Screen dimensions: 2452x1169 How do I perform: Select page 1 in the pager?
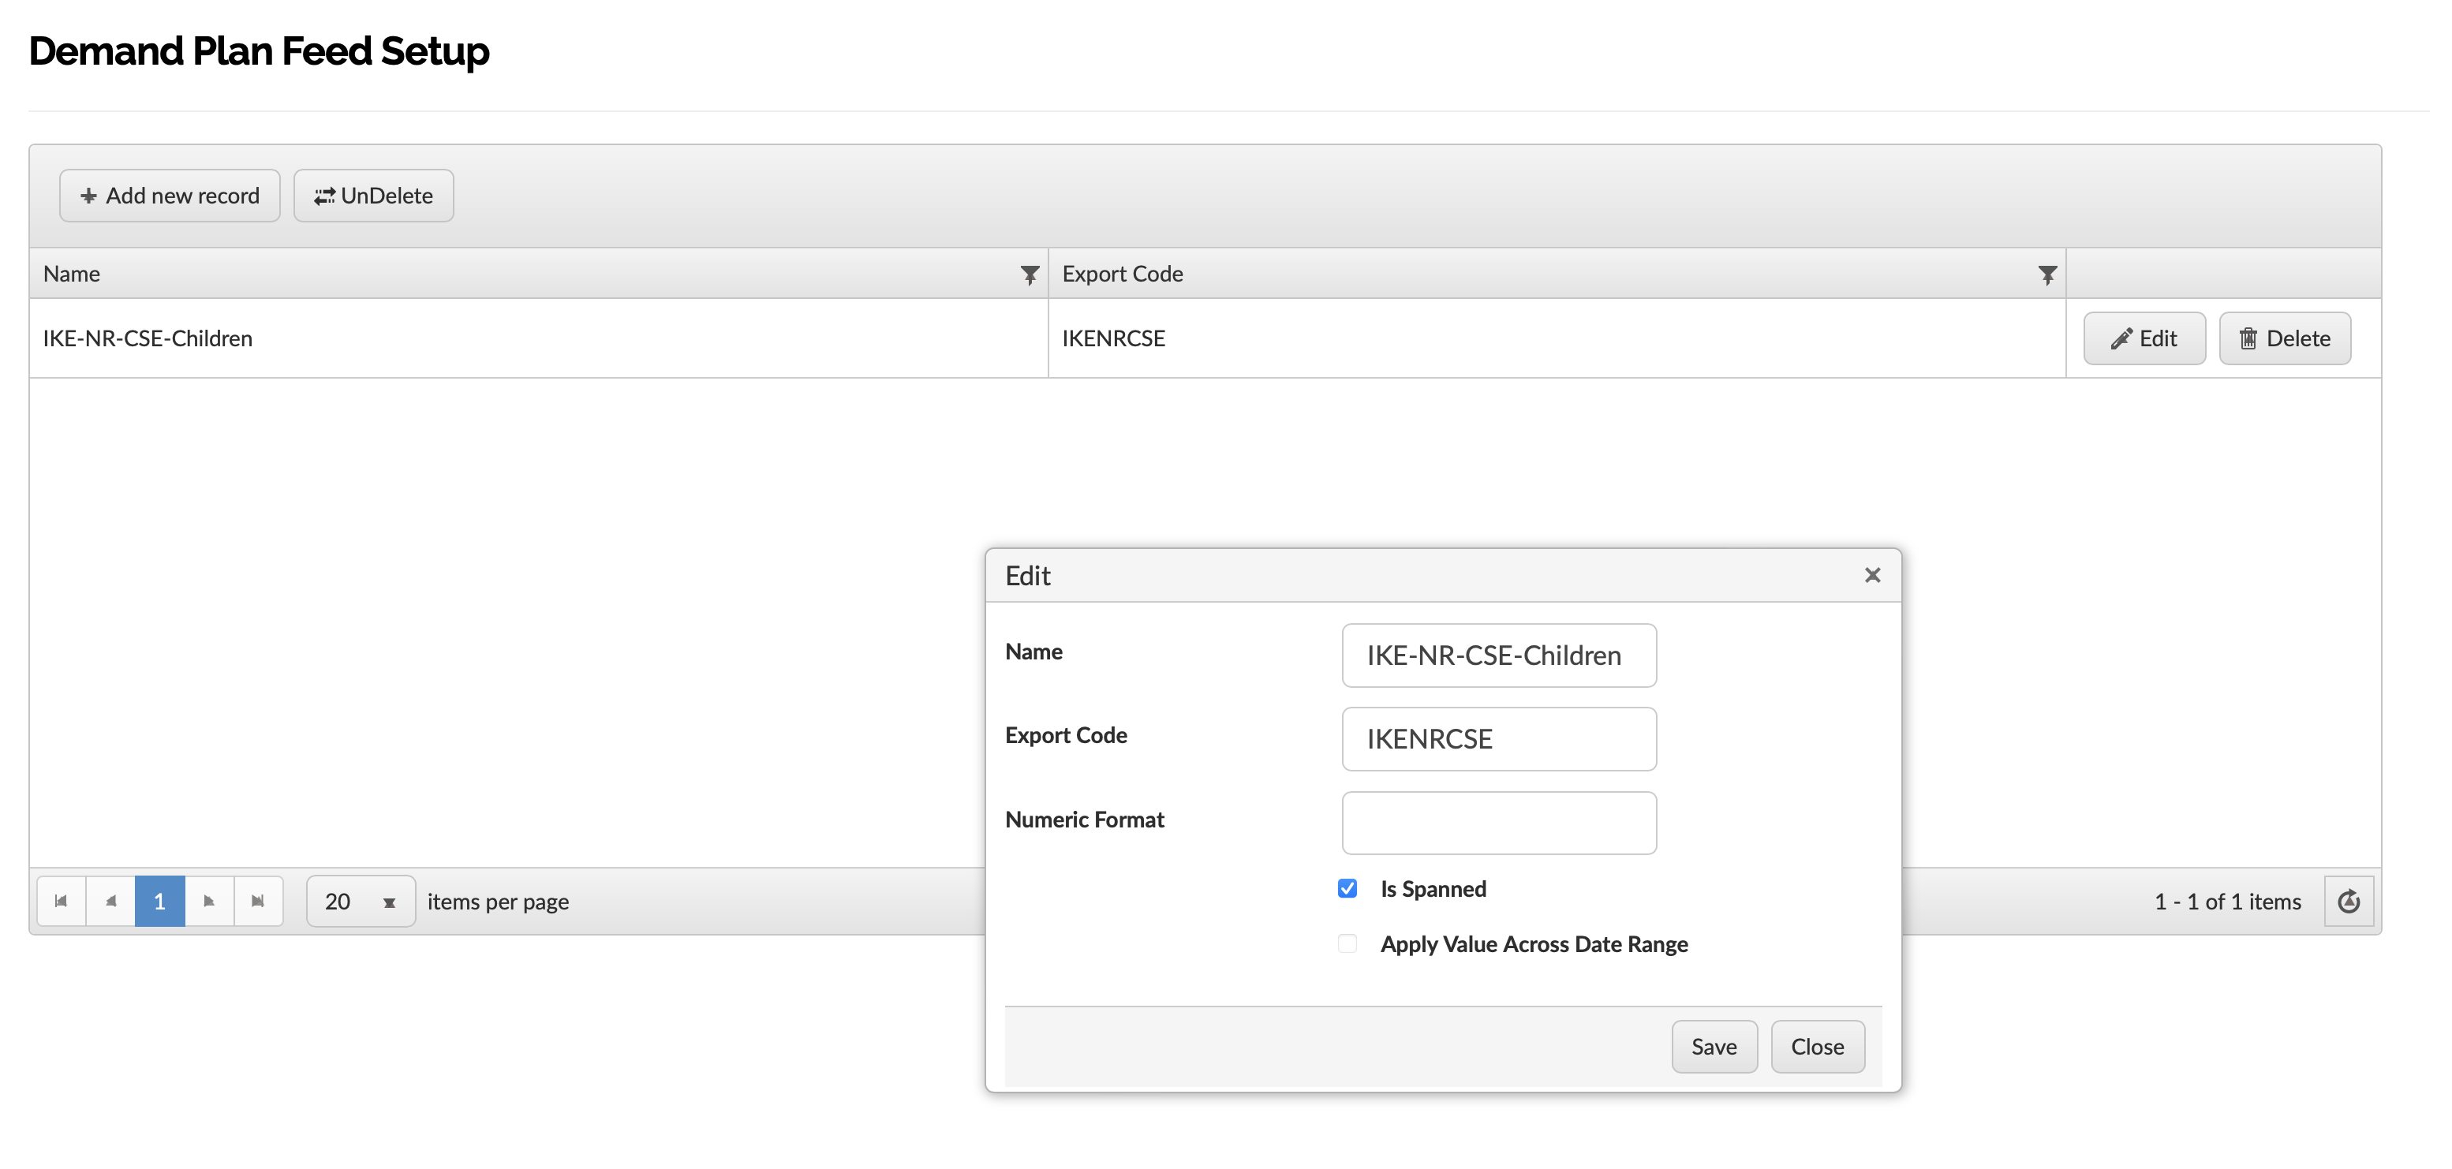pyautogui.click(x=159, y=901)
